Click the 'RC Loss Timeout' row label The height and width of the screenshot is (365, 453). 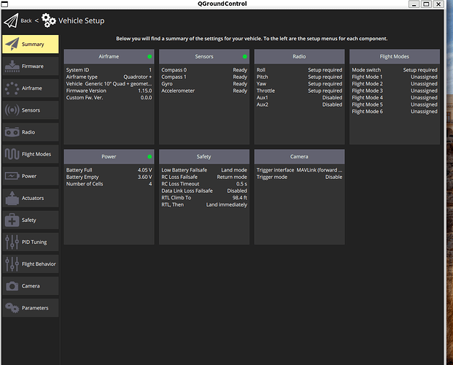tap(180, 184)
